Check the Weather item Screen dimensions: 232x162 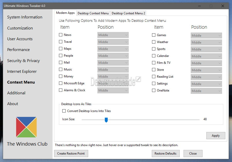tap(154, 42)
